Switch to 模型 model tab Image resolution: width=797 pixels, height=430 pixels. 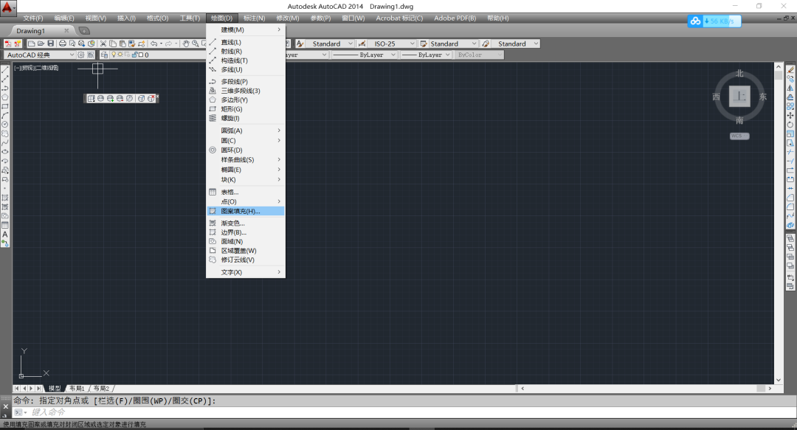tap(55, 388)
